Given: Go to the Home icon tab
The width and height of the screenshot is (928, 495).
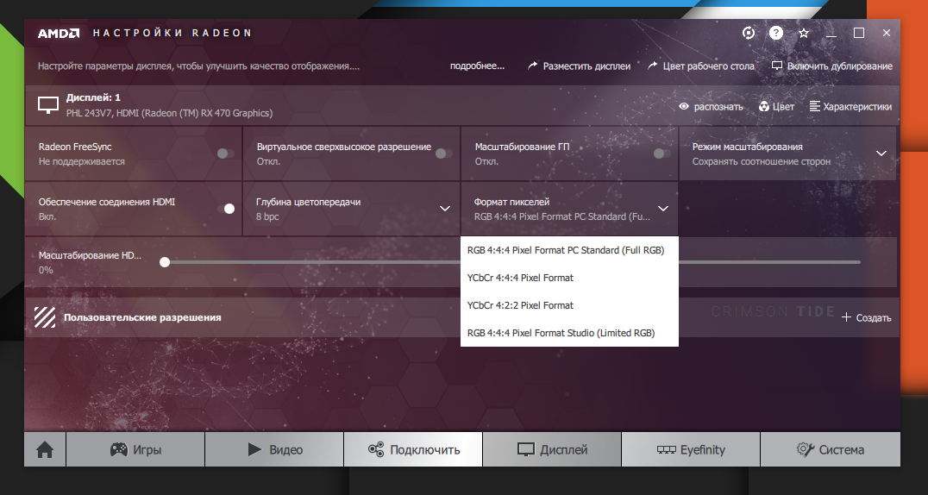Looking at the screenshot, I should point(45,450).
